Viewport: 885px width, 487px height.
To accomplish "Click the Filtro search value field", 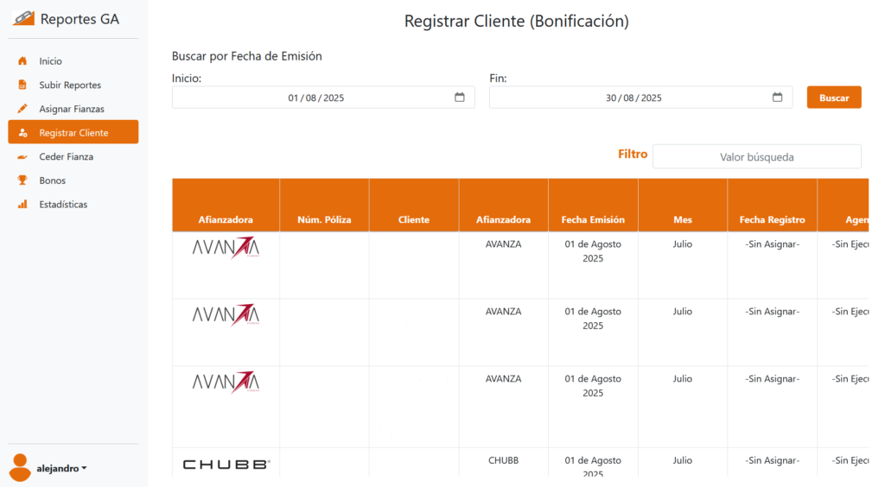I will [756, 157].
